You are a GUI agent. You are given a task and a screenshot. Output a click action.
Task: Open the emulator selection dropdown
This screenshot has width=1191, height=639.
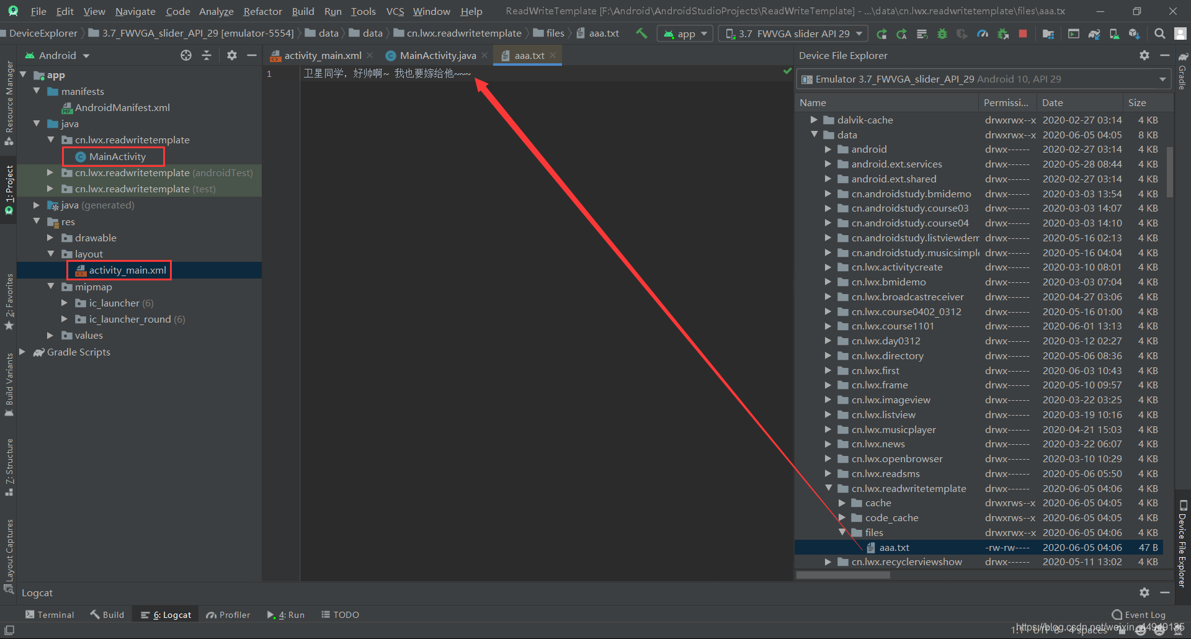pyautogui.click(x=1162, y=79)
